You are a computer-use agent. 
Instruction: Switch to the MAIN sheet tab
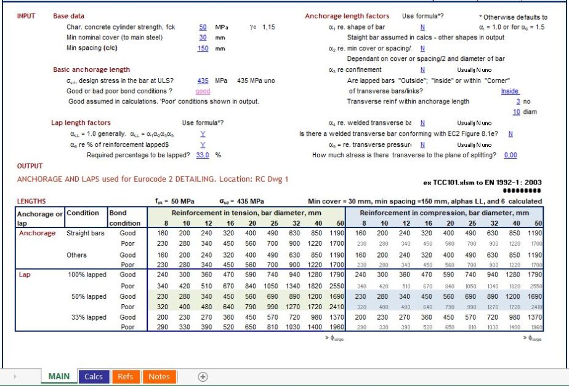click(59, 377)
